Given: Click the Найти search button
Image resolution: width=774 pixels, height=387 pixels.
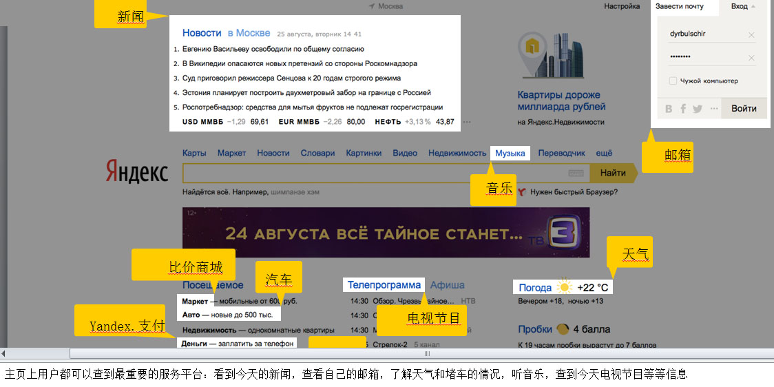Looking at the screenshot, I should pos(613,173).
